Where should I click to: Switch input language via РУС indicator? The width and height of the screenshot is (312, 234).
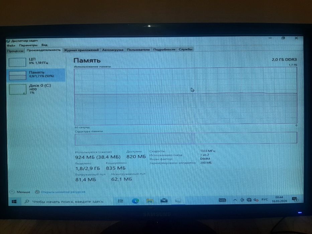[x=265, y=199]
